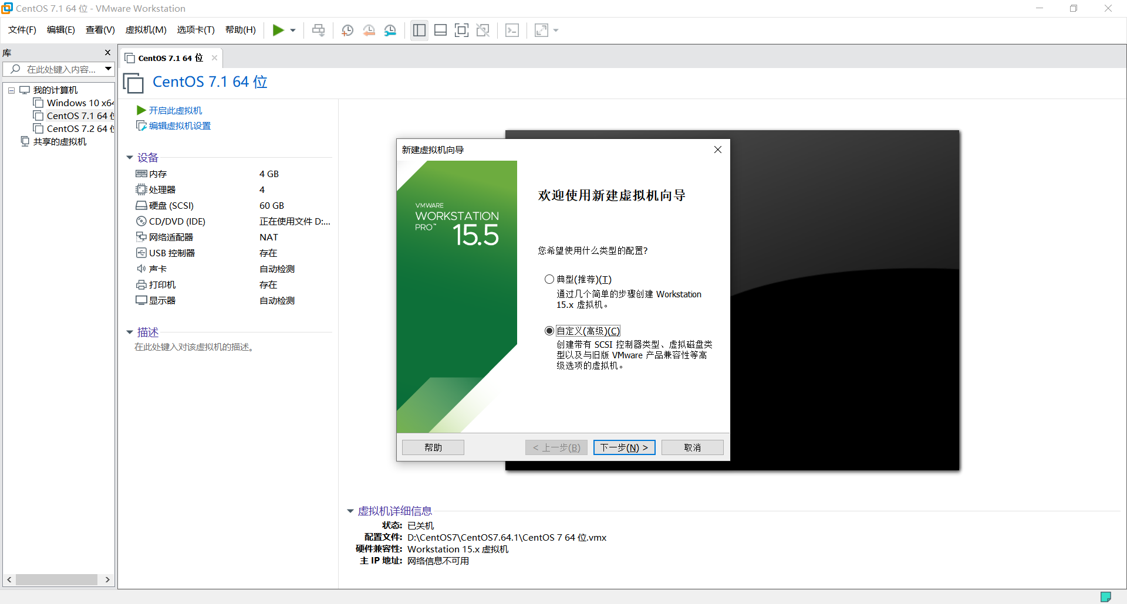1127x604 pixels.
Task: Select the 自定义(高级) radio option
Action: point(549,331)
